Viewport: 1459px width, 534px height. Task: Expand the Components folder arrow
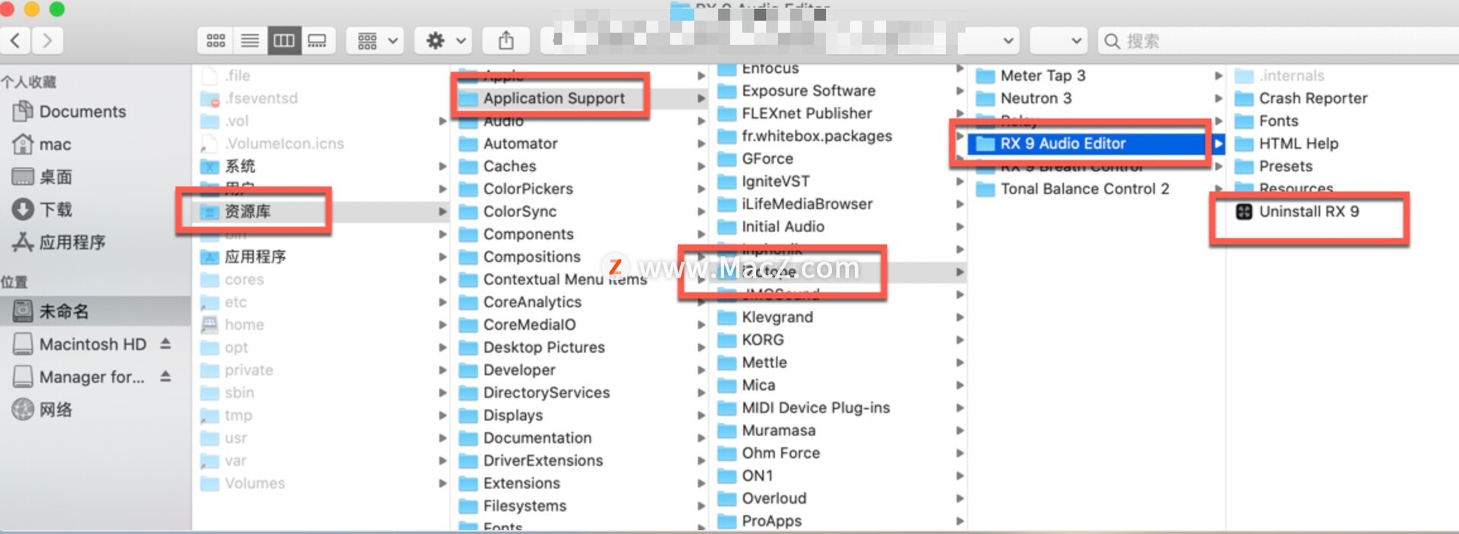(701, 234)
